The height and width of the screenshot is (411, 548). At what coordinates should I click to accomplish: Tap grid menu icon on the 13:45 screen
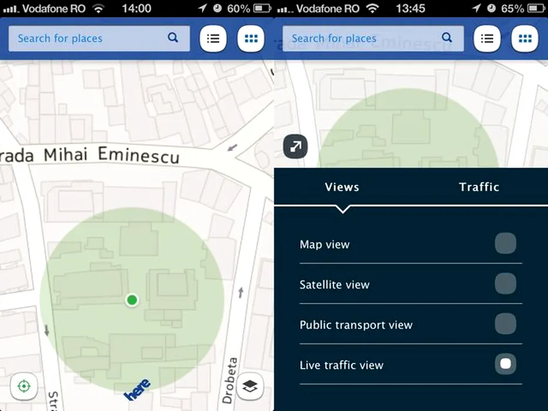(525, 39)
